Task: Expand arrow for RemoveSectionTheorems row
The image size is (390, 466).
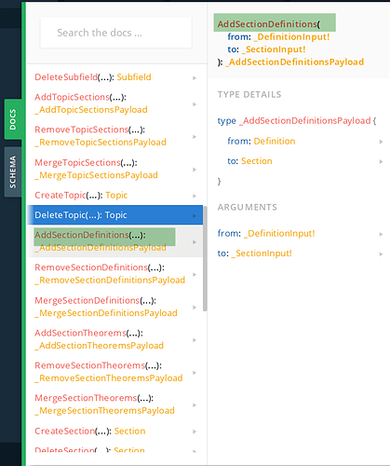Action: click(x=195, y=372)
